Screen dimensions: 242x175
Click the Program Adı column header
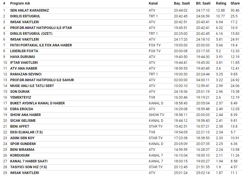(20, 4)
